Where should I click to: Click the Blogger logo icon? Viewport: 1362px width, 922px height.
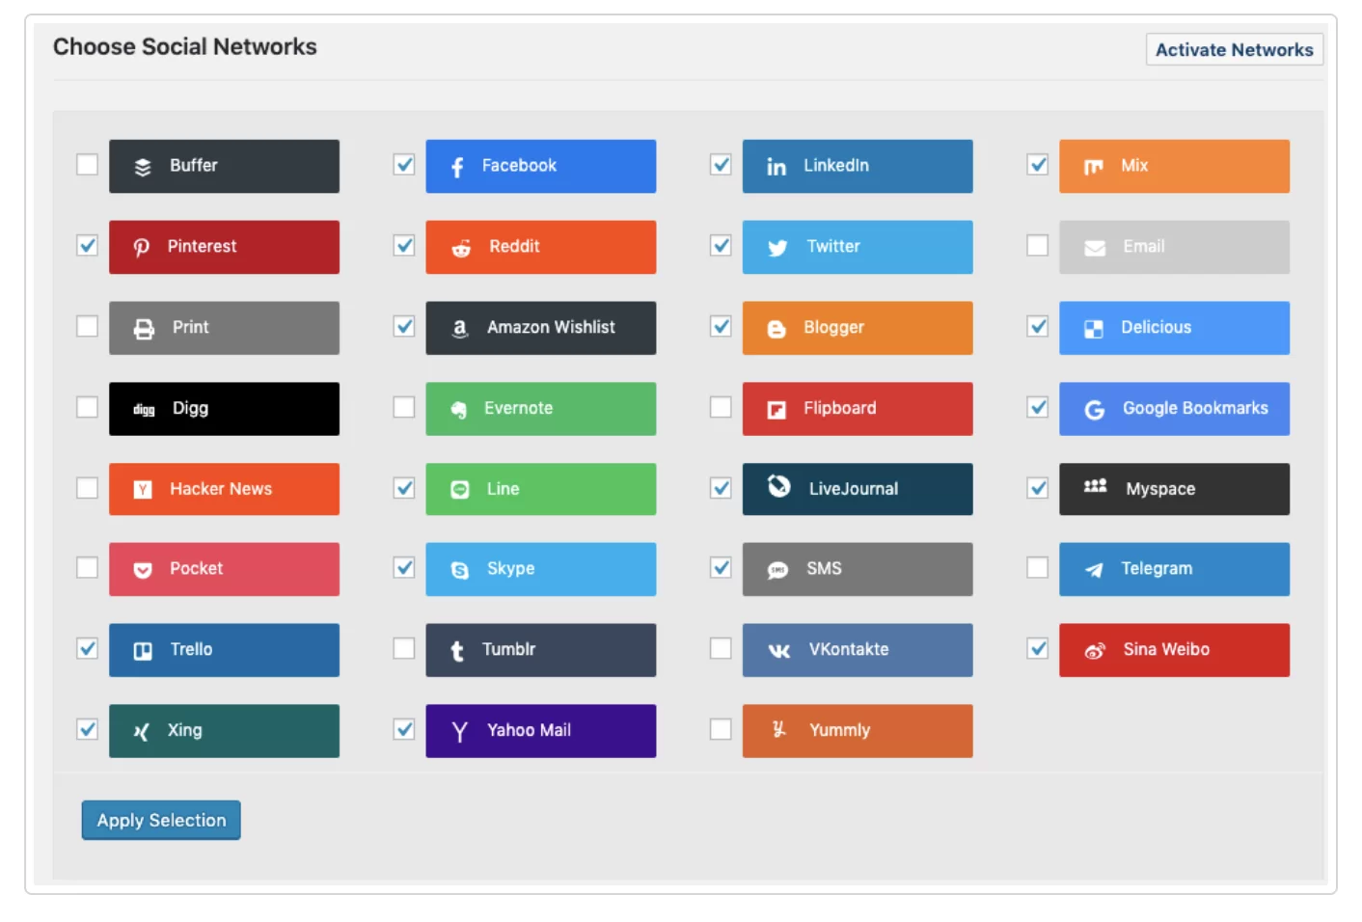click(776, 329)
